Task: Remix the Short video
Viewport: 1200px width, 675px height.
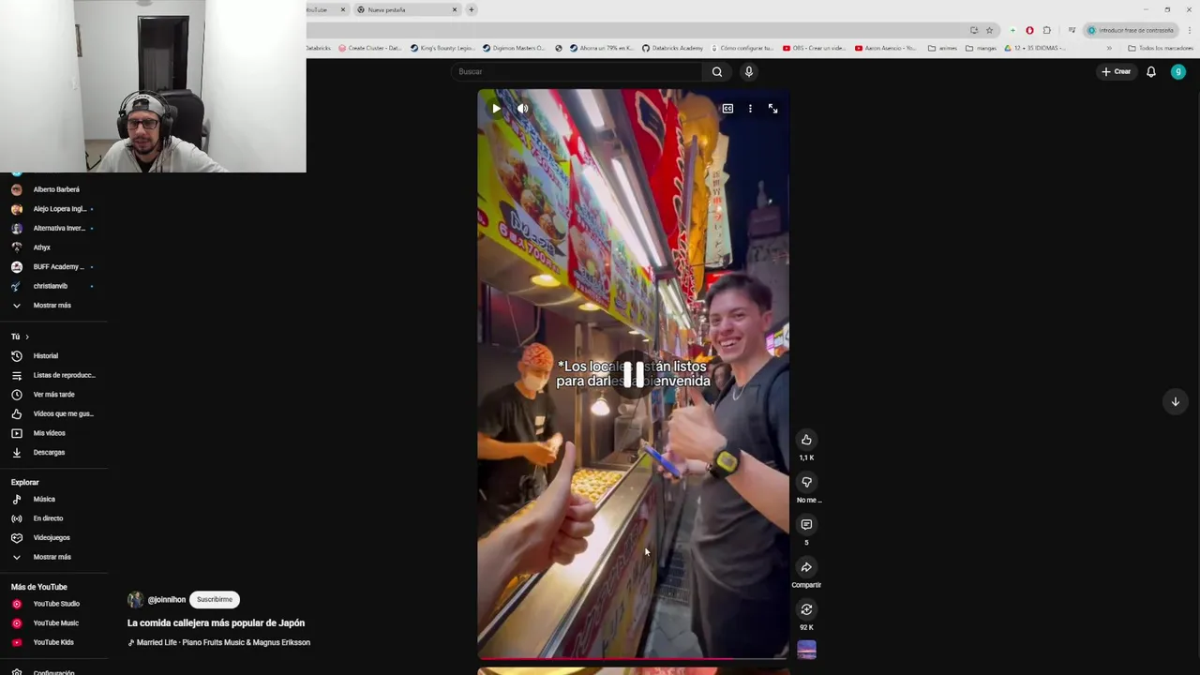Action: 806,609
